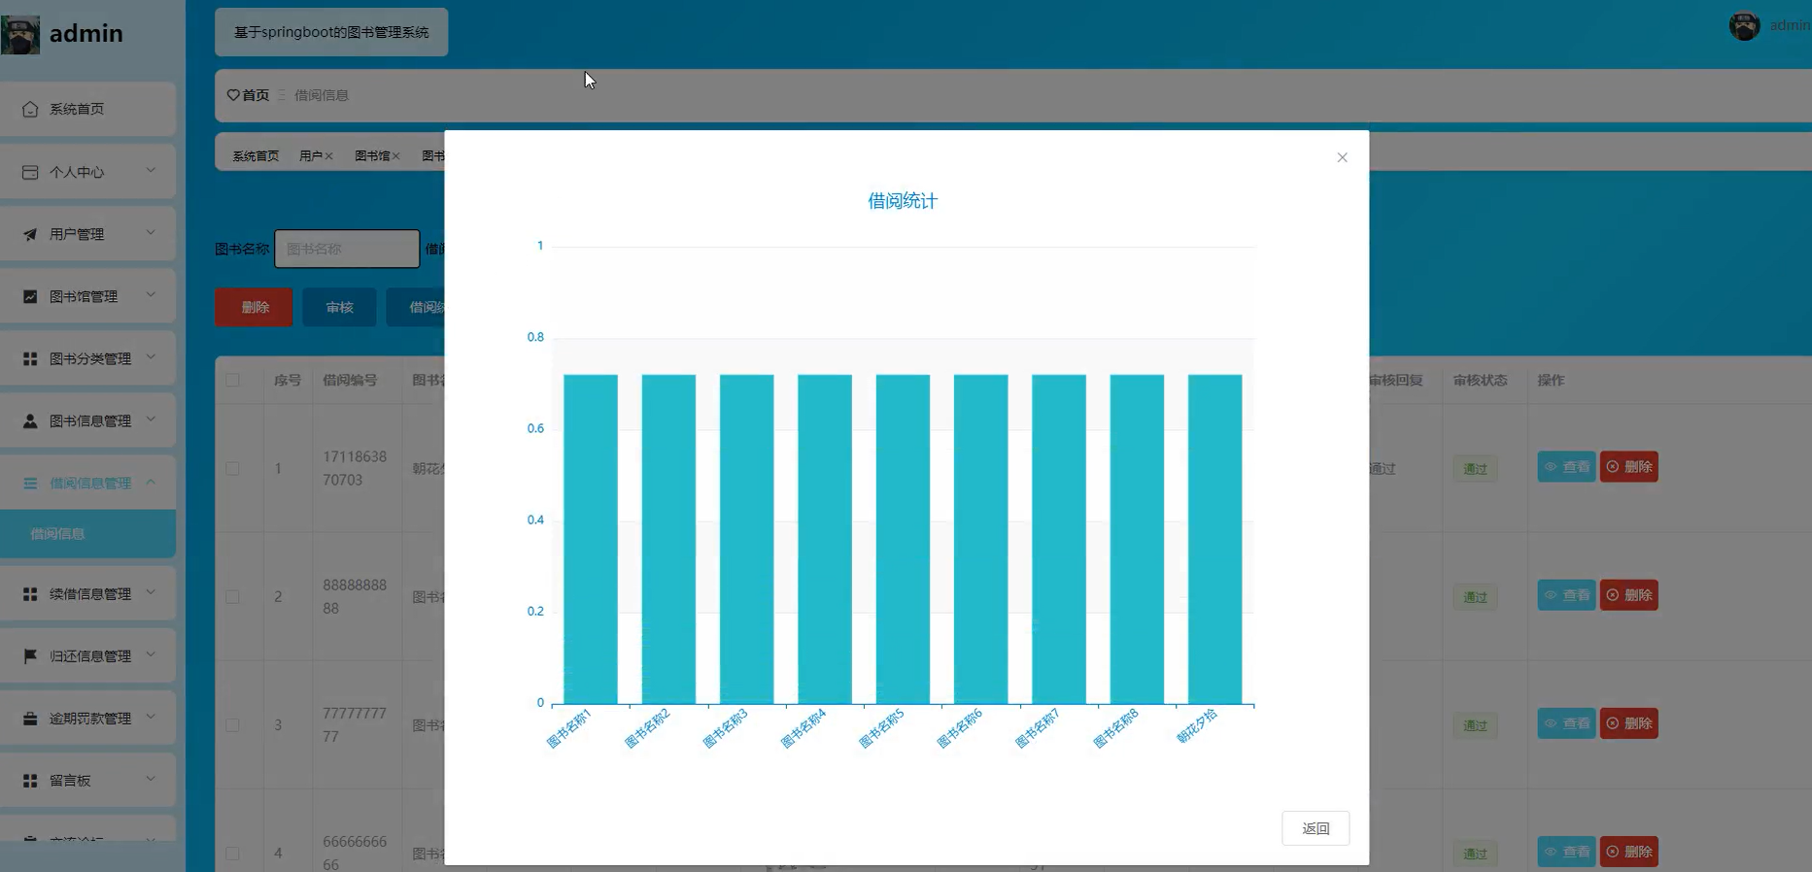Select 借阅信息 submenu item

tap(87, 533)
